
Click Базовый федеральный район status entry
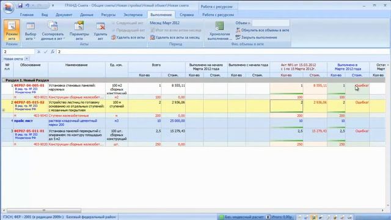[91, 218]
